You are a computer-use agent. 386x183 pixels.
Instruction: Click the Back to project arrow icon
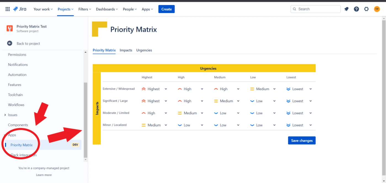[10, 43]
